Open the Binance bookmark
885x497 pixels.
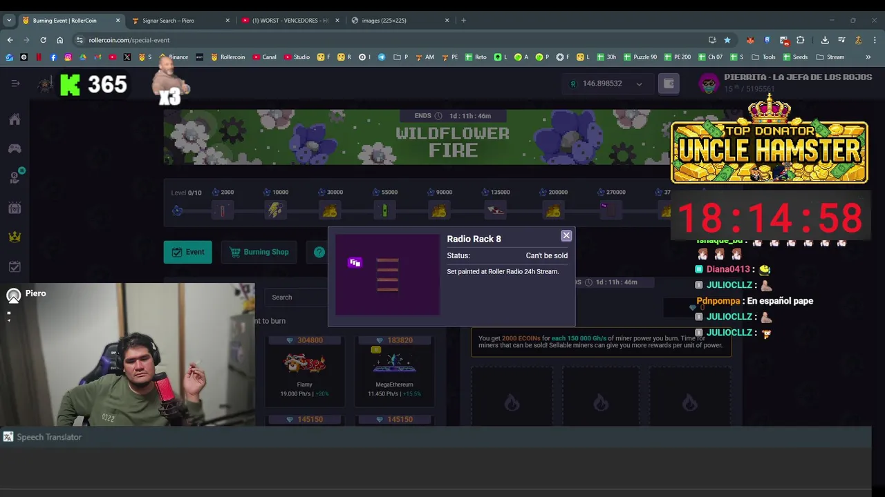pos(174,57)
